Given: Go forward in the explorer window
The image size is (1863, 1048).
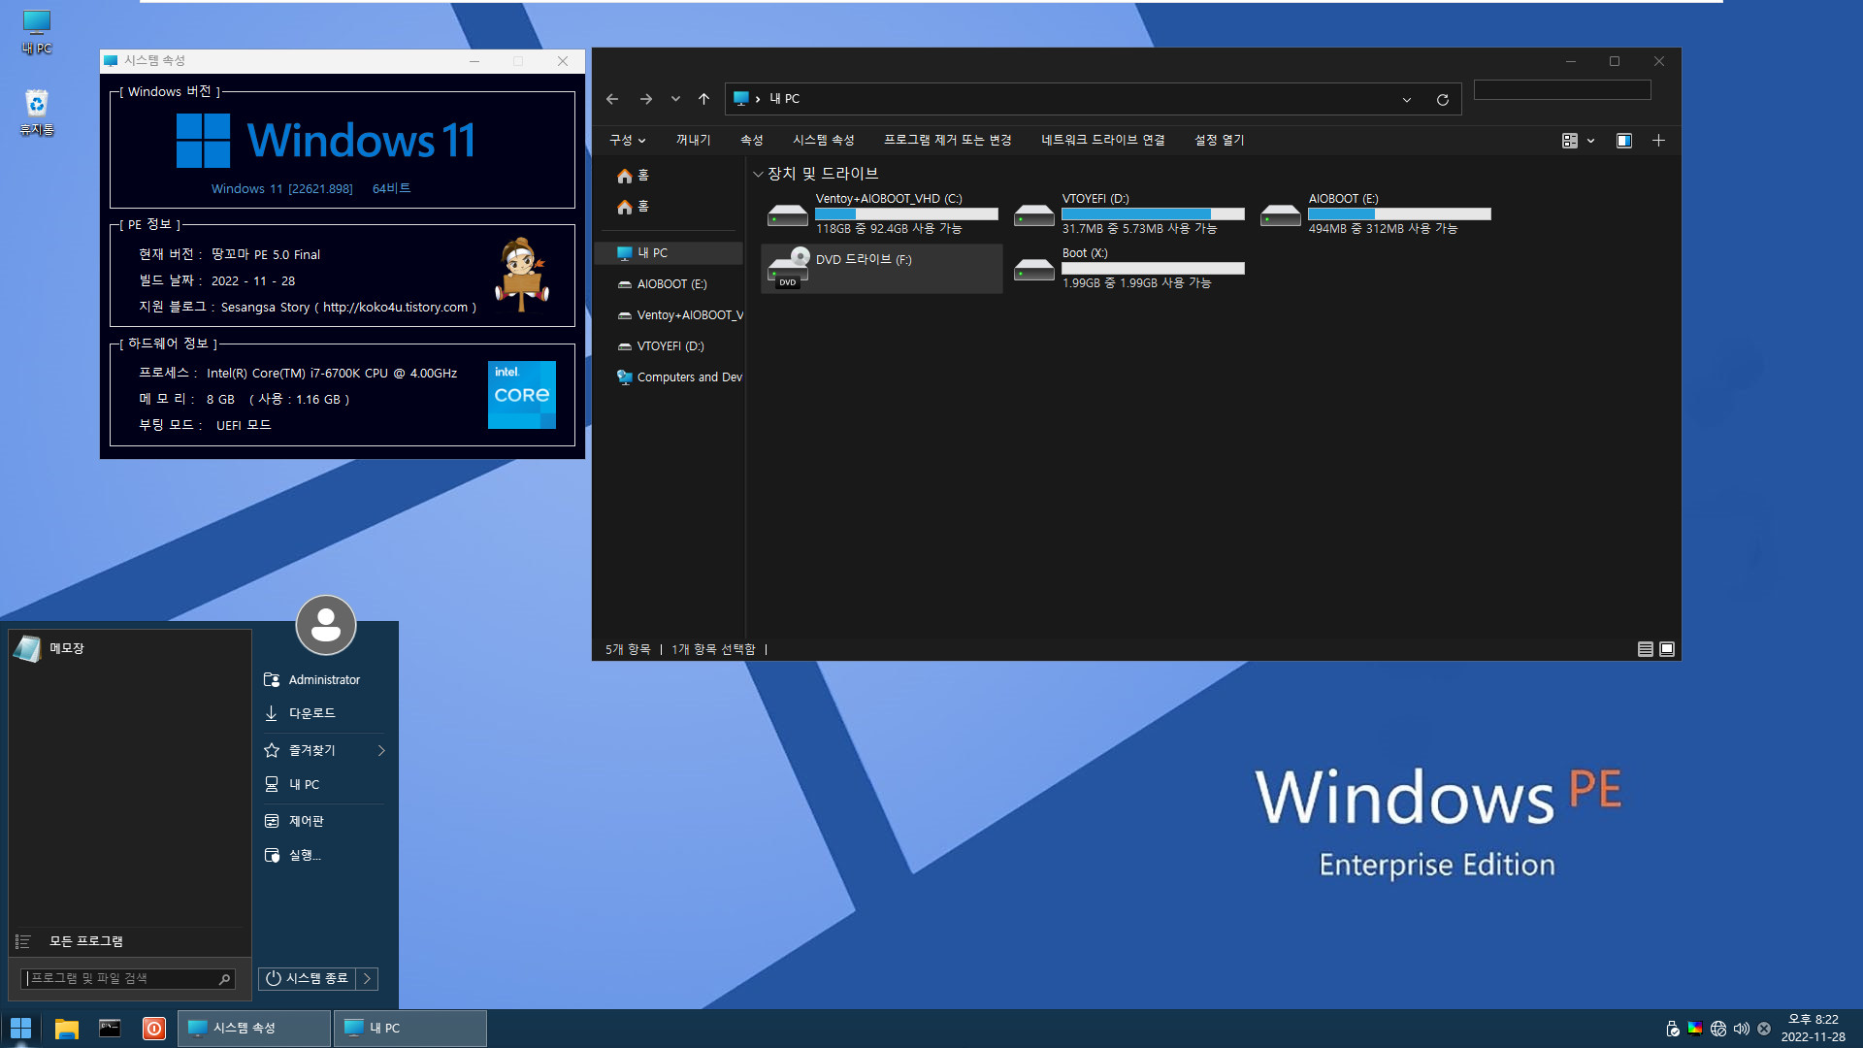Looking at the screenshot, I should (646, 99).
